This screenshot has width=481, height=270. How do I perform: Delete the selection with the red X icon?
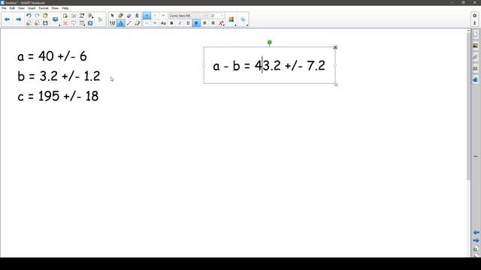pos(65,23)
